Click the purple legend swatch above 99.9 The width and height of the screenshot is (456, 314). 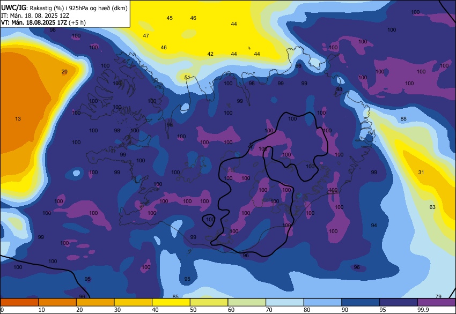(437, 302)
